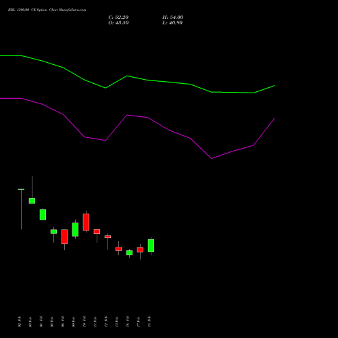Select the 10 Feb date label
Viewport: 338px width, 338px height.
click(x=84, y=322)
